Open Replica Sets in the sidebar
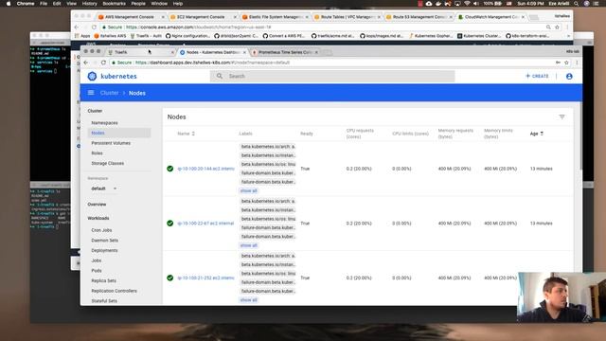The width and height of the screenshot is (606, 341). pos(104,280)
